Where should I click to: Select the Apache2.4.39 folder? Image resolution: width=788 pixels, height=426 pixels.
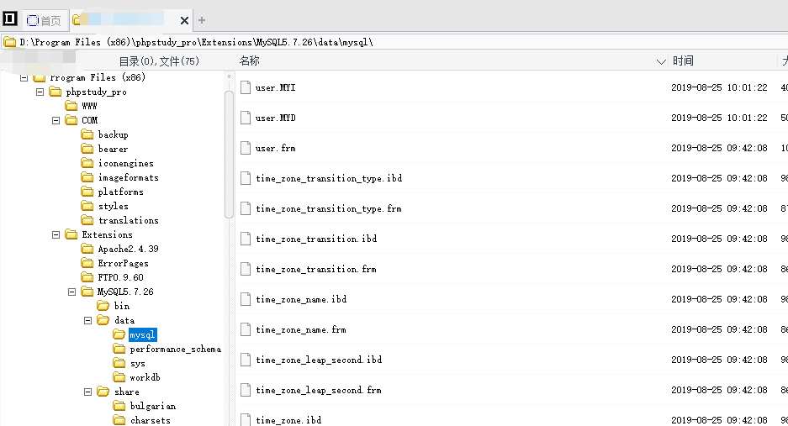128,250
